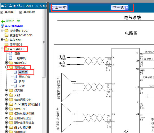Click open folder icon of 音响总成
This screenshot has width=154, height=133.
coord(11,67)
